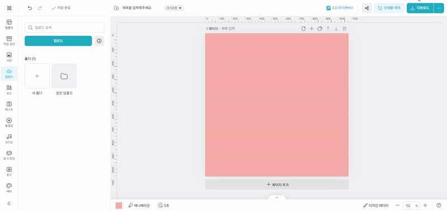The height and width of the screenshot is (211, 447).
Task: Click the 인쇄물 제작 button
Action: (x=389, y=8)
